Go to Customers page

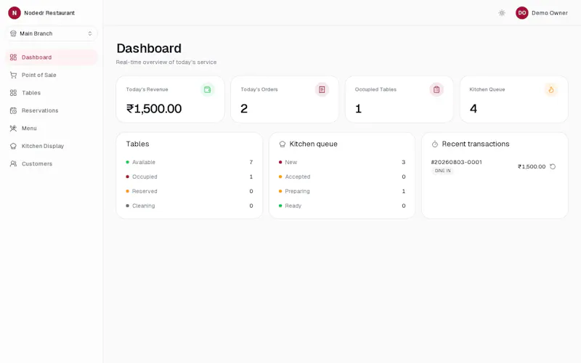click(x=51, y=164)
